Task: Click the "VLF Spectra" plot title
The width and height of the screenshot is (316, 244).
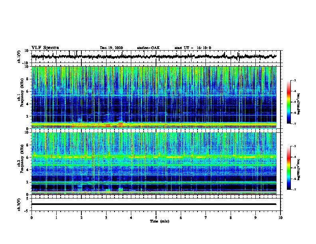Action: 45,48
